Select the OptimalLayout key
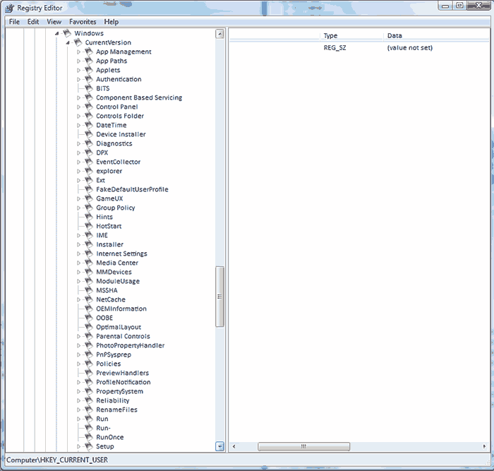This screenshot has width=494, height=471. coord(119,327)
